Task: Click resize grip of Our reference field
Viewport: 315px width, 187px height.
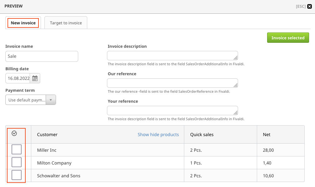Action: (236, 85)
